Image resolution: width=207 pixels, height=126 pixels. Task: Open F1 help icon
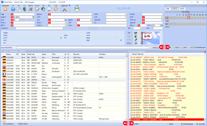[13, 9]
